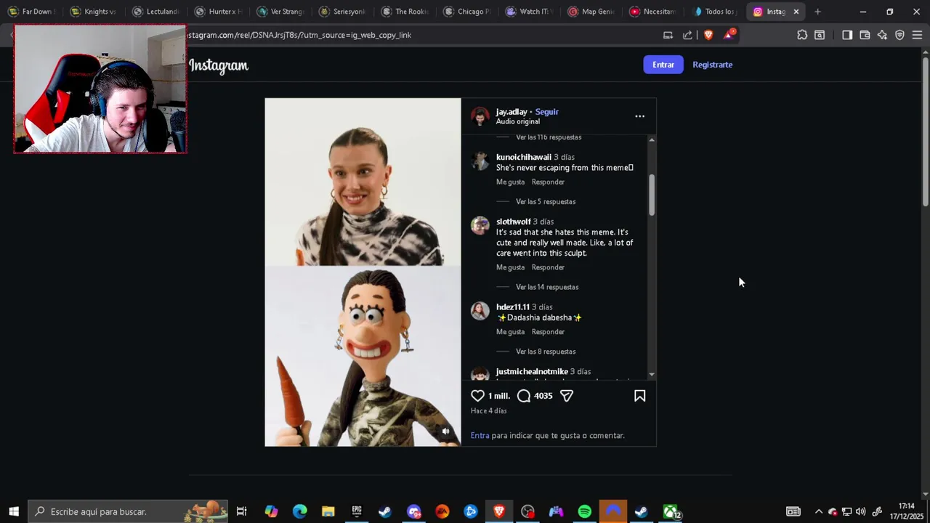This screenshot has width=930, height=523.
Task: Expand Ver las 14 respuestas
Action: click(x=547, y=287)
